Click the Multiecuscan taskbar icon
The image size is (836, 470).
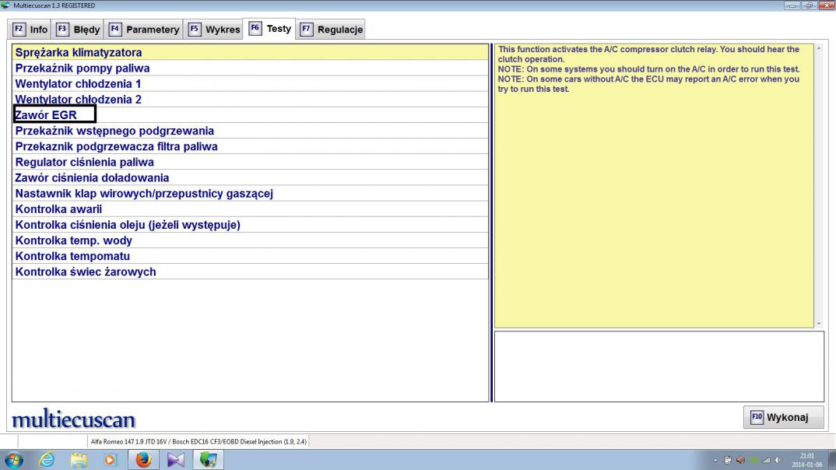click(x=208, y=459)
